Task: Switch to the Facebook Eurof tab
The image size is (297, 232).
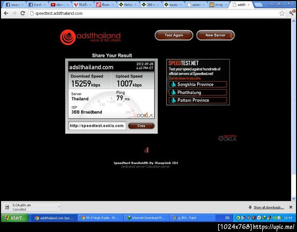Action: [36, 5]
